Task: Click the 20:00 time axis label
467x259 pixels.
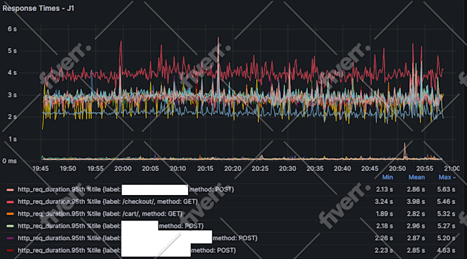Action: tap(123, 169)
